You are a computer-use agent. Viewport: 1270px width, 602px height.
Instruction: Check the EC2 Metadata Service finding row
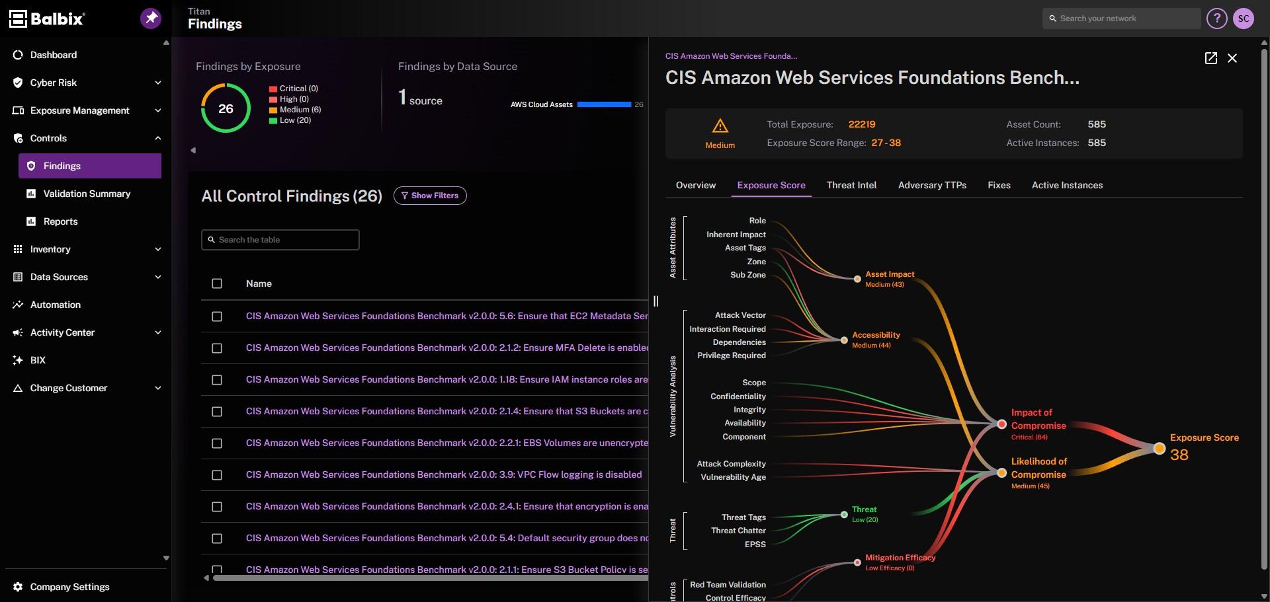pos(217,317)
